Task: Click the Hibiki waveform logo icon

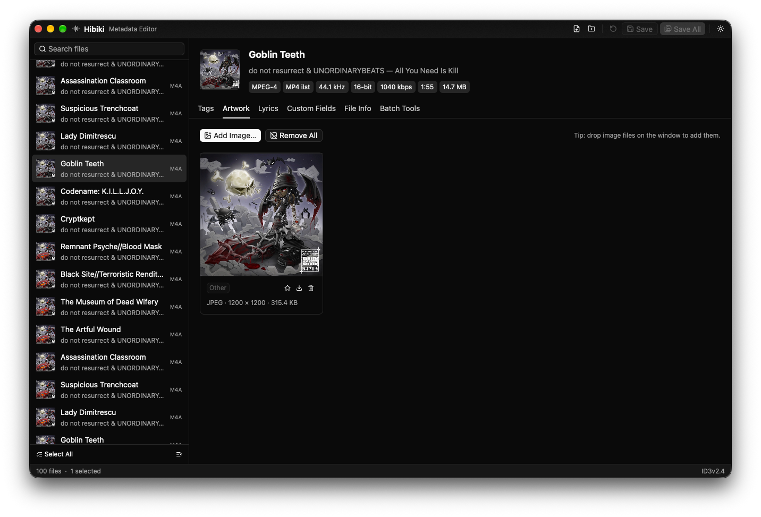Action: (76, 29)
